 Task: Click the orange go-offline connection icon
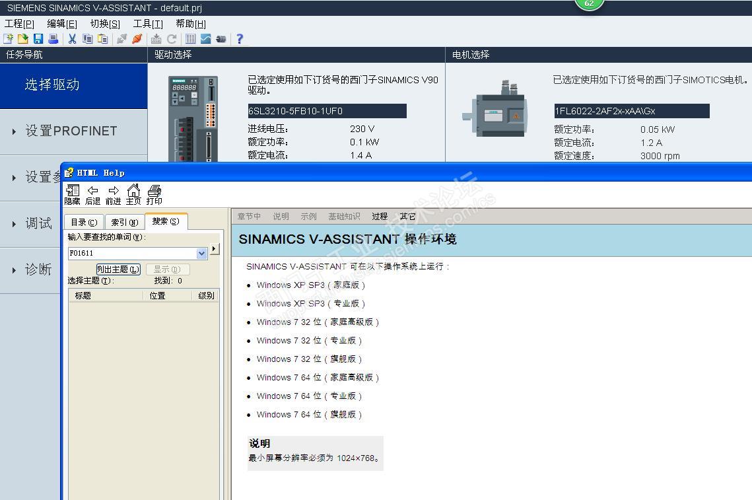137,39
